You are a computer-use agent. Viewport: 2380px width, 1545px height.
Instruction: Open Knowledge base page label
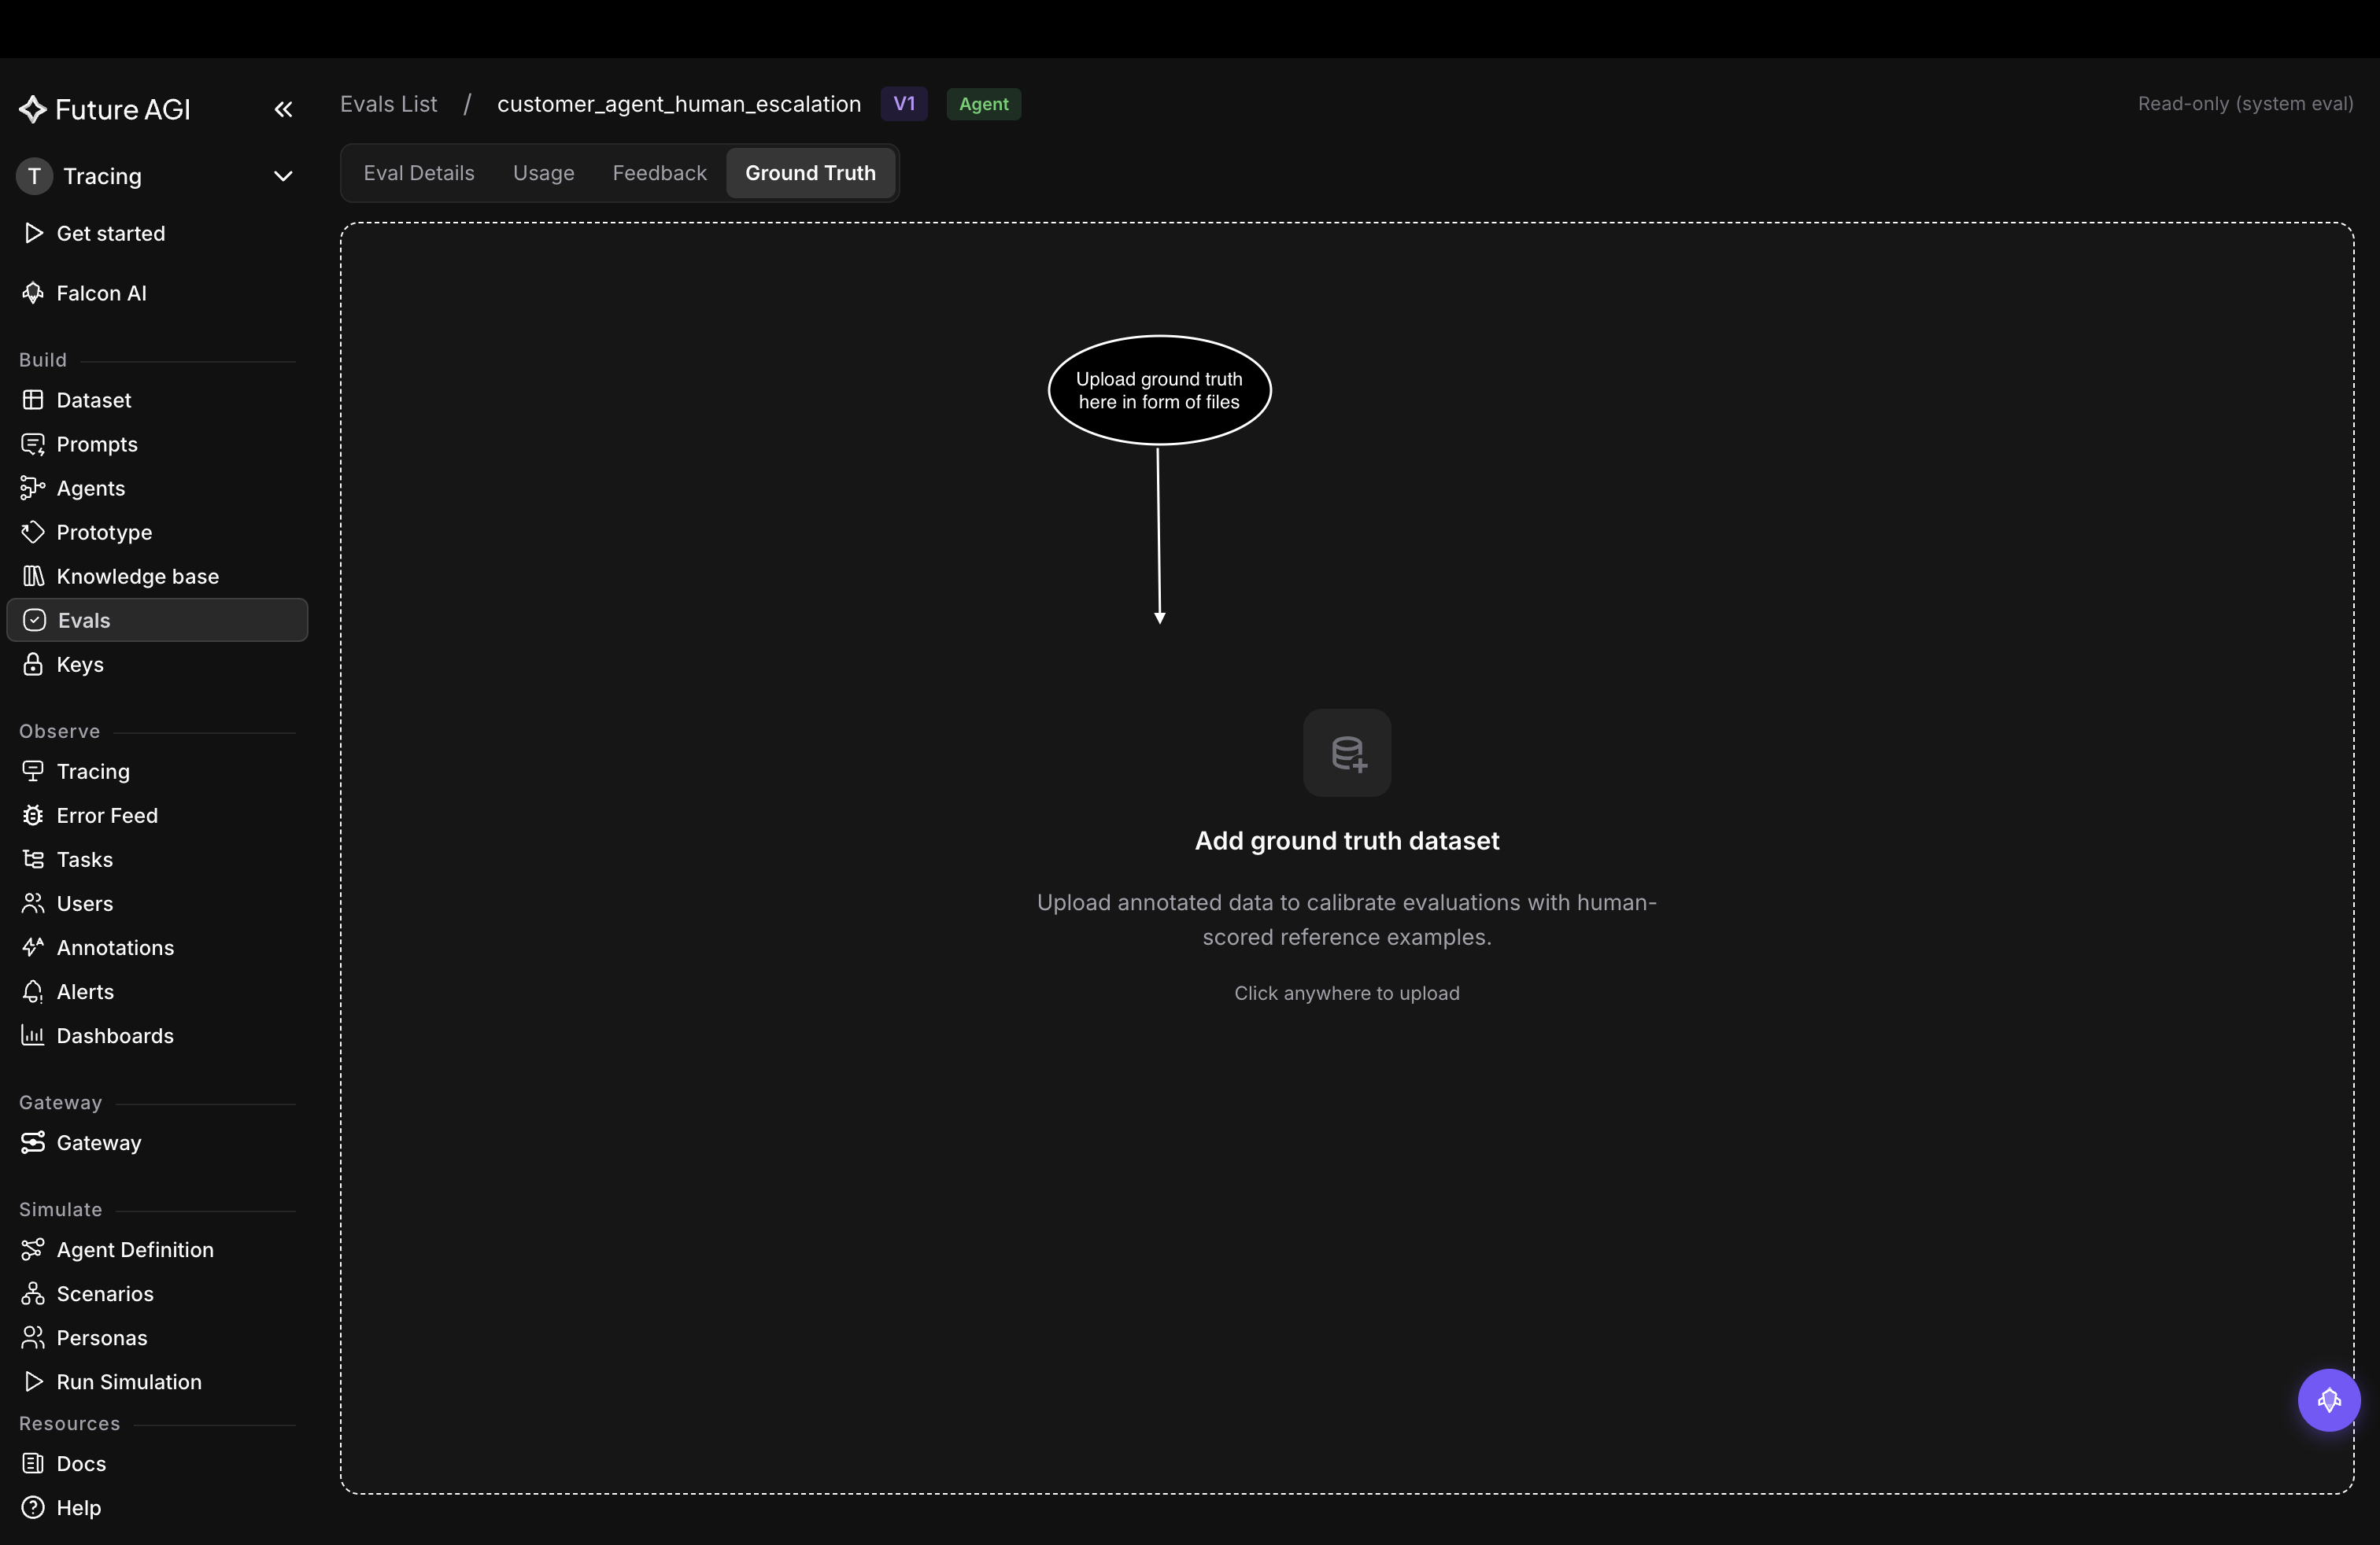(x=138, y=577)
